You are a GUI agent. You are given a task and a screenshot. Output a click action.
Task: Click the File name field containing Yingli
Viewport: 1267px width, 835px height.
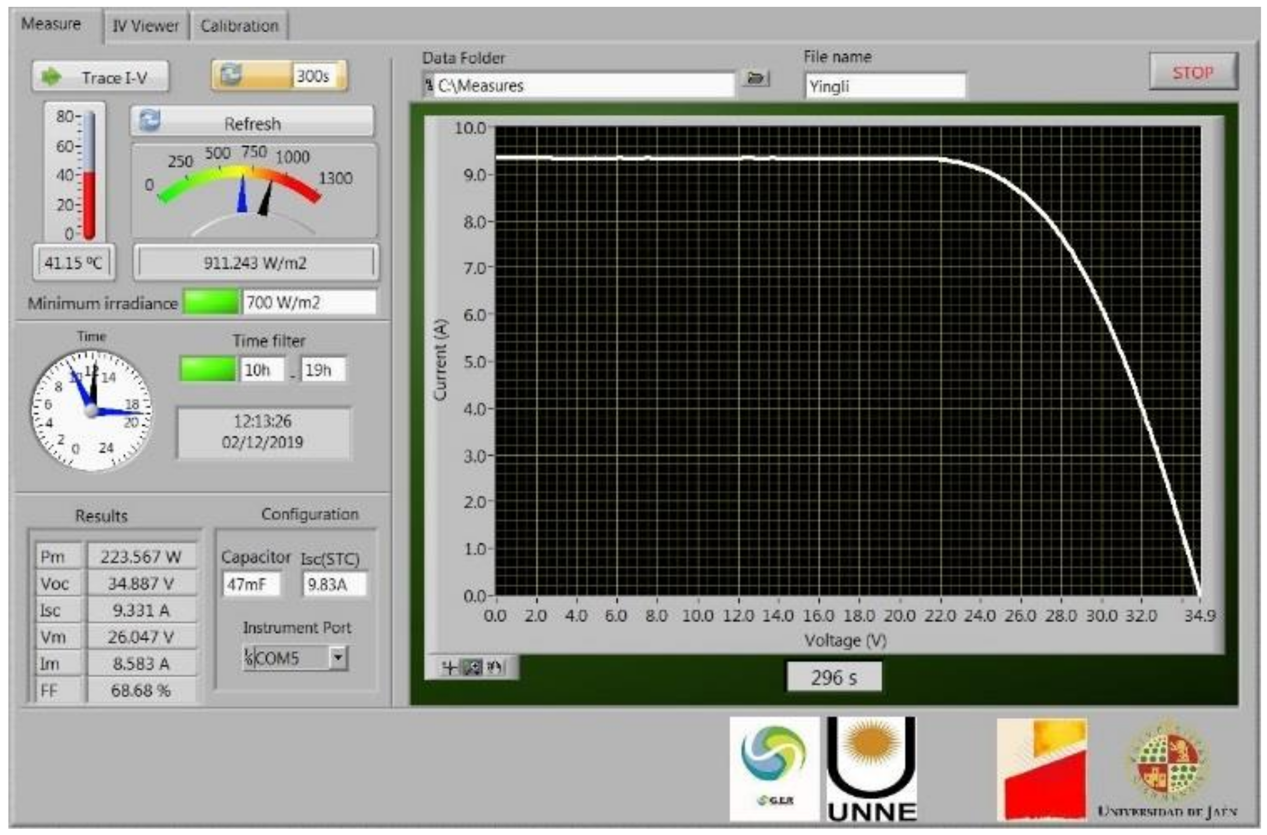point(885,86)
